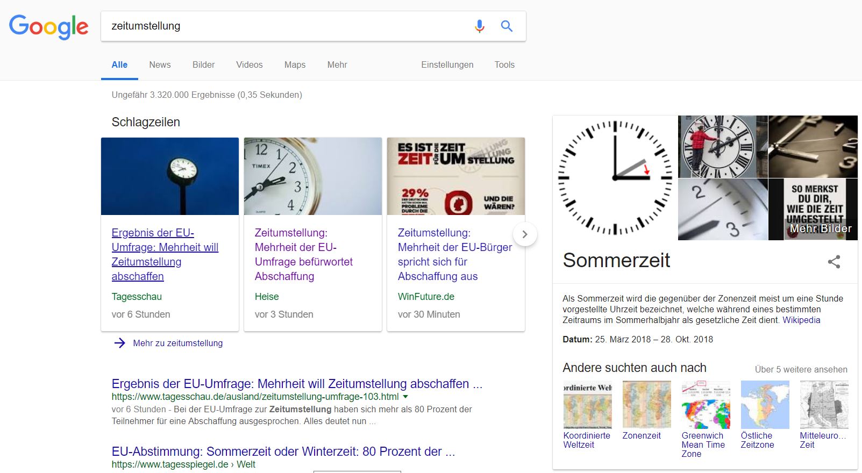Open the large clock image in Sommerzeit panel
862x473 pixels.
(615, 178)
